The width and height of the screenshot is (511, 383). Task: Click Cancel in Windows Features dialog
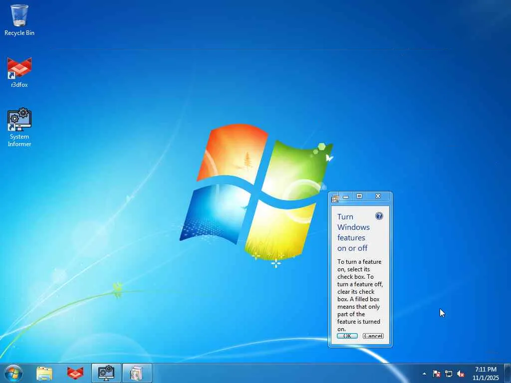(x=373, y=336)
